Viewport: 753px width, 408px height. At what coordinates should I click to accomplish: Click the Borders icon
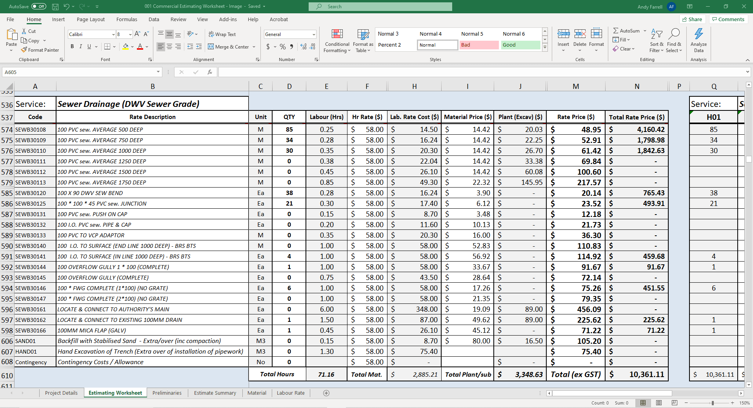[107, 47]
